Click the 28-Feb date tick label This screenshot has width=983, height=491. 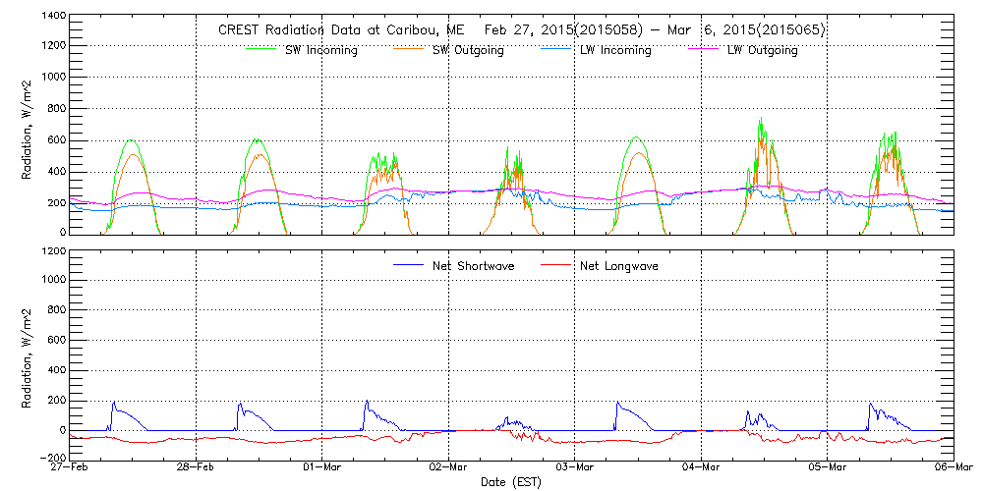197,468
